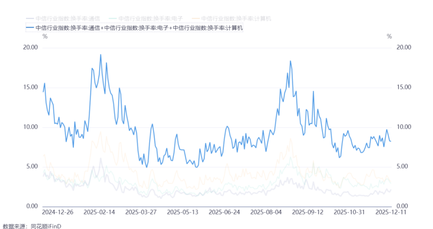
Task: Click the 2024-12-26 x-axis date label
Action: point(58,212)
